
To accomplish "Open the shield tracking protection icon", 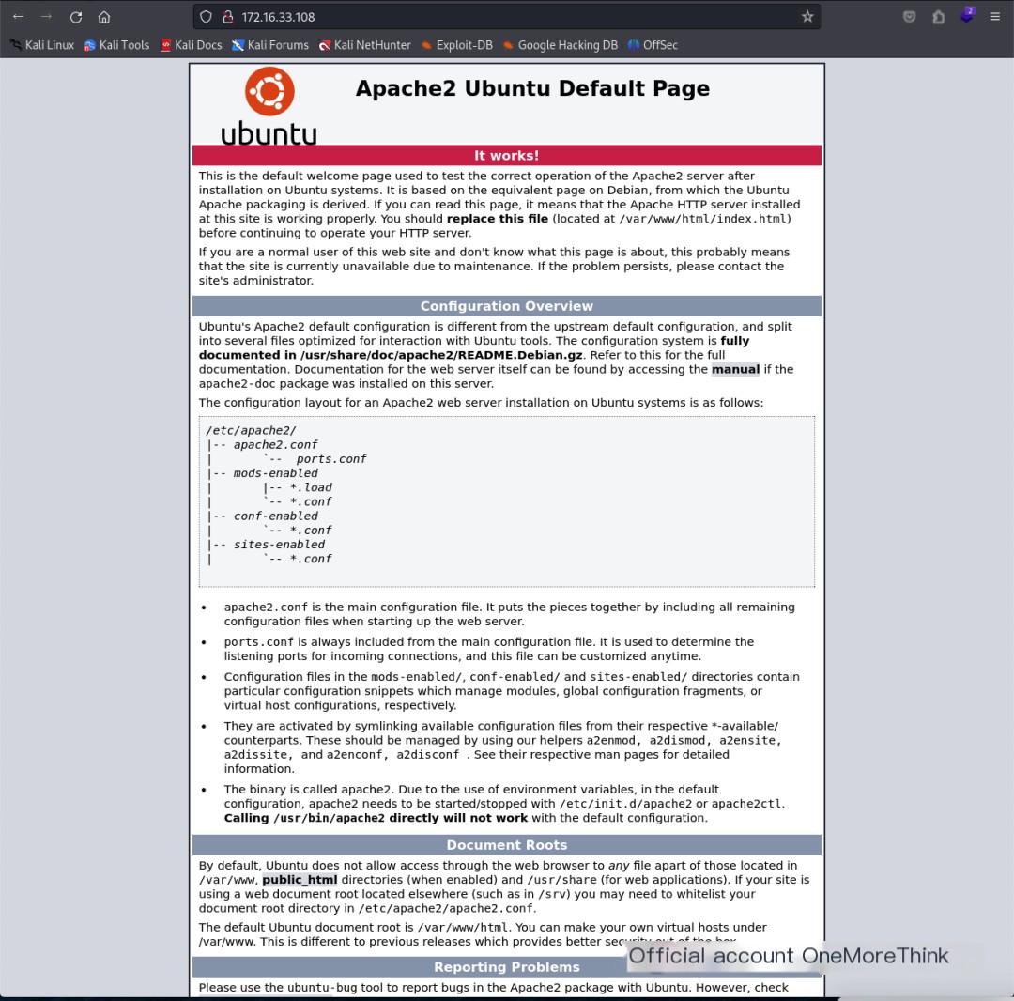I will (206, 17).
